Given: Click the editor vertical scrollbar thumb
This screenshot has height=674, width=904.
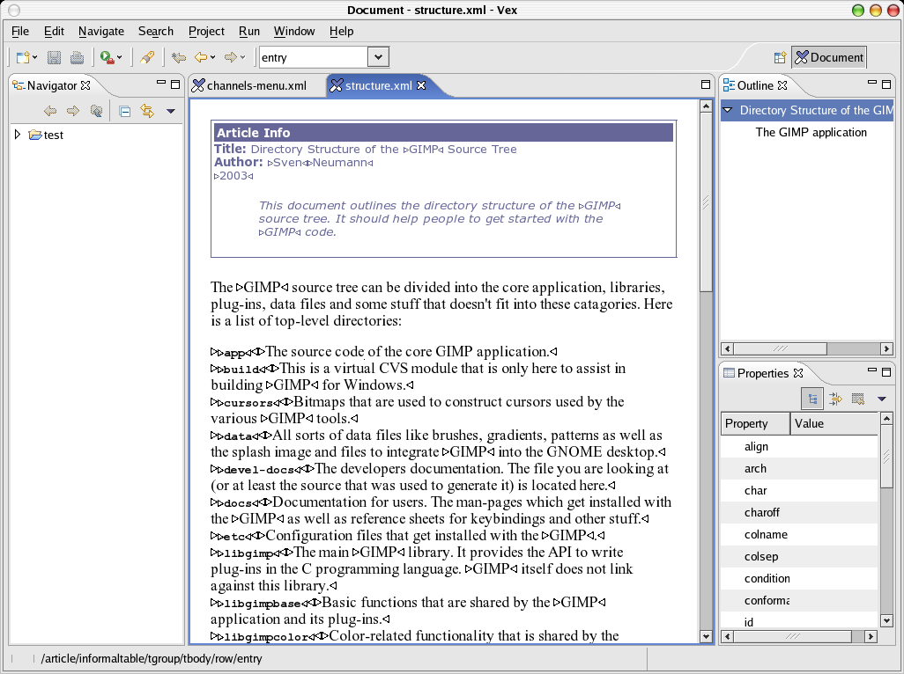Looking at the screenshot, I should click(x=706, y=202).
